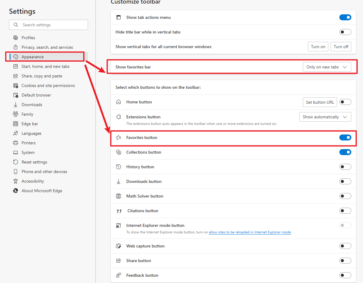Screen dimensions: 363x283
Task: Enable the History button toggle
Action: (x=345, y=167)
